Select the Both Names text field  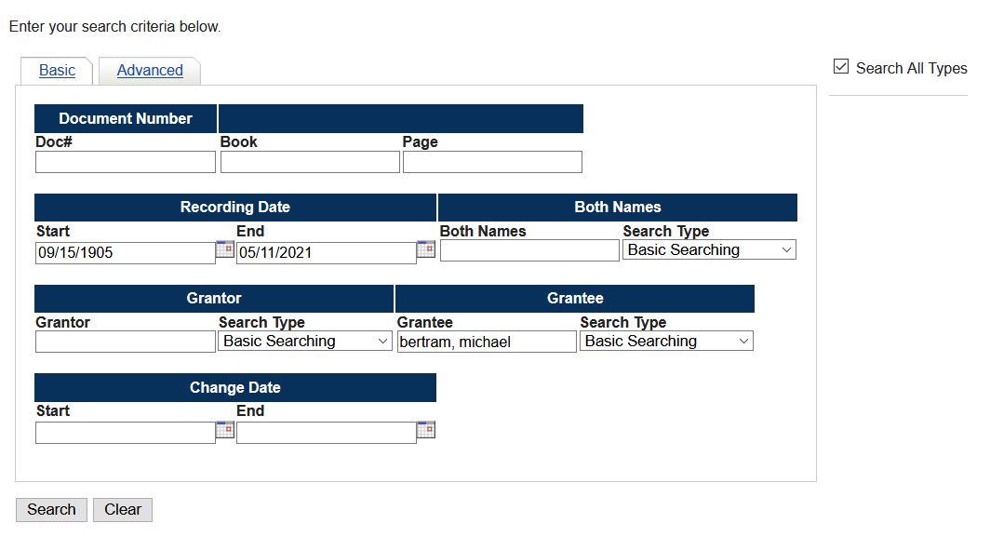(x=529, y=250)
